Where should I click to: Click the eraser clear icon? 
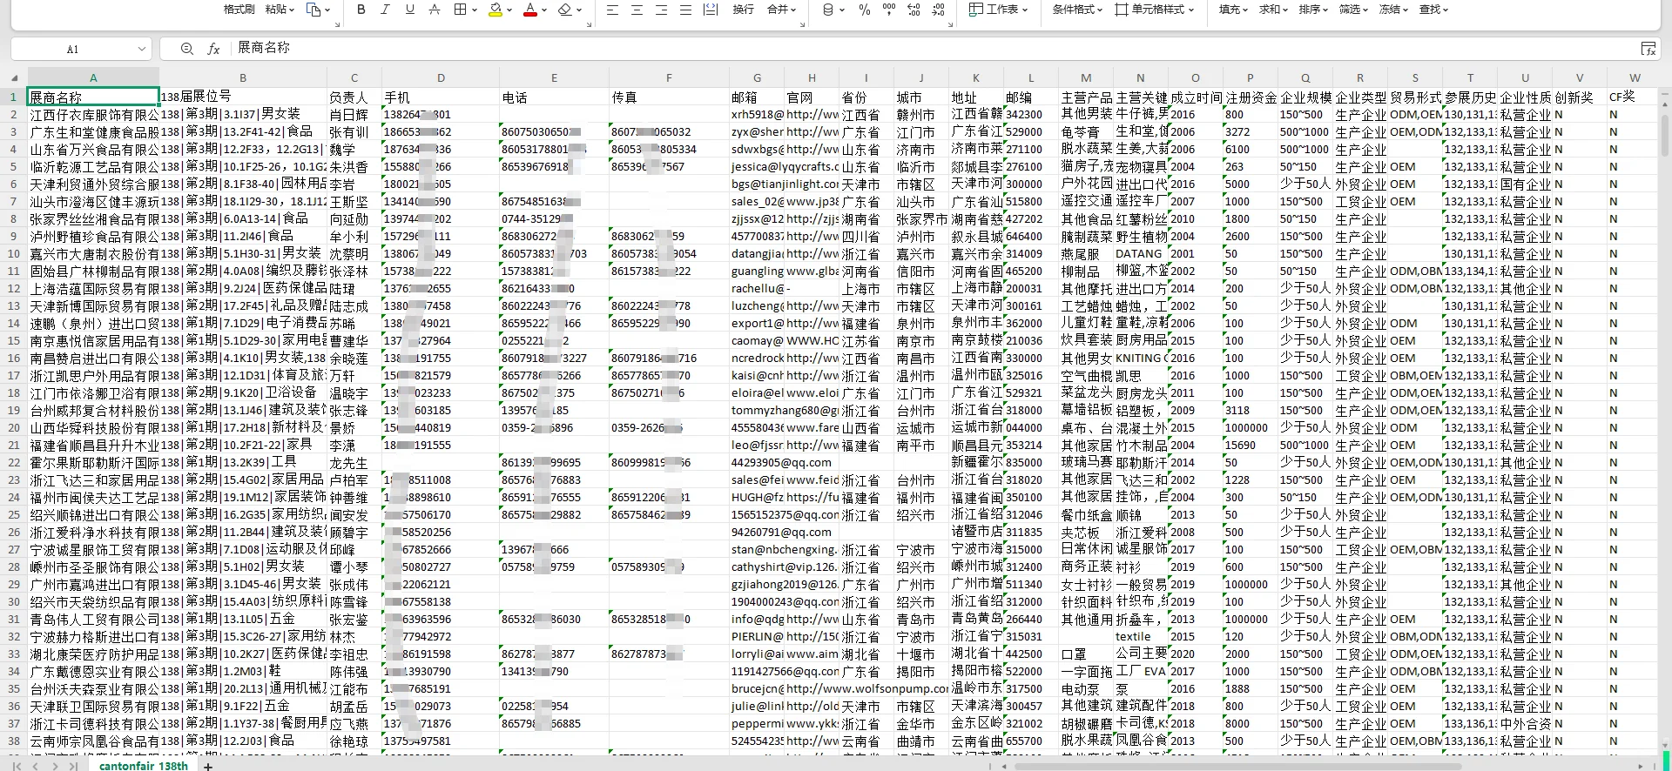coord(564,10)
